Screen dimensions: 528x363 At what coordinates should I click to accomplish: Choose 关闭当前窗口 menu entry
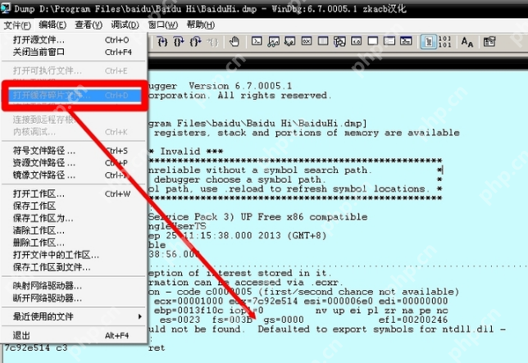point(74,52)
